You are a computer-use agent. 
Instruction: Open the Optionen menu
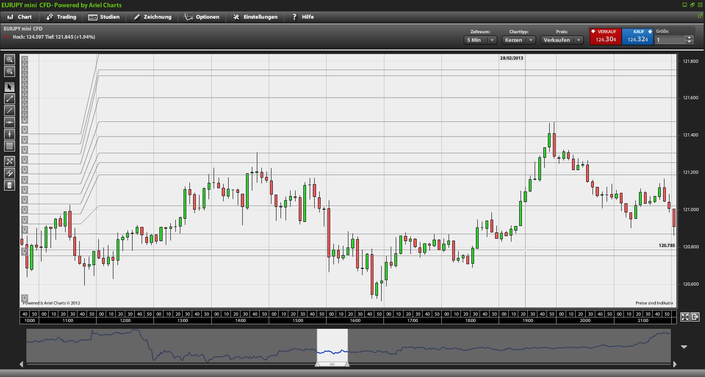[x=202, y=17]
